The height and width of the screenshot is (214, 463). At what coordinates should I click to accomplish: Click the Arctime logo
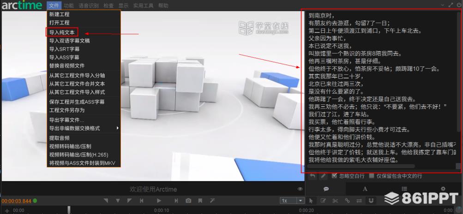22,6
